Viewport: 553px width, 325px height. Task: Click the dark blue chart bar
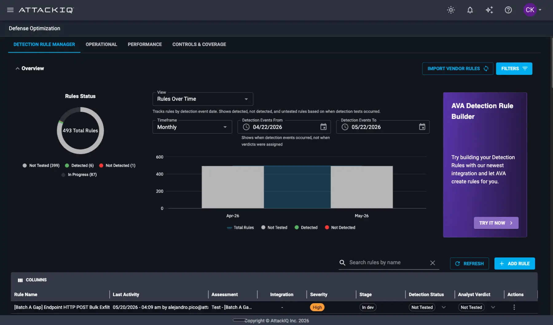[x=297, y=187]
